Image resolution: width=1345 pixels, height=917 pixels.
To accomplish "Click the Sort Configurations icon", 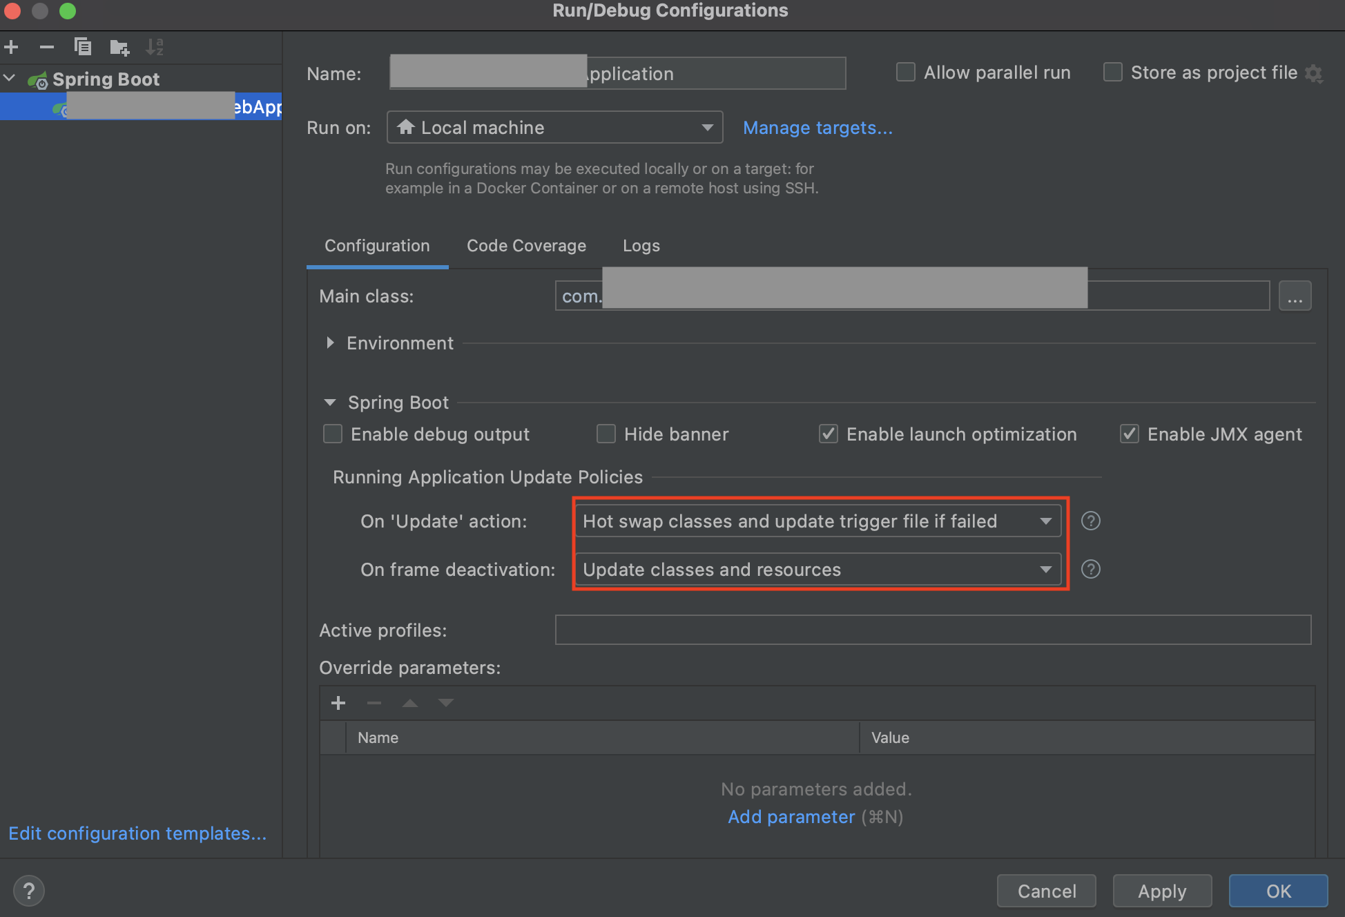I will pos(155,47).
